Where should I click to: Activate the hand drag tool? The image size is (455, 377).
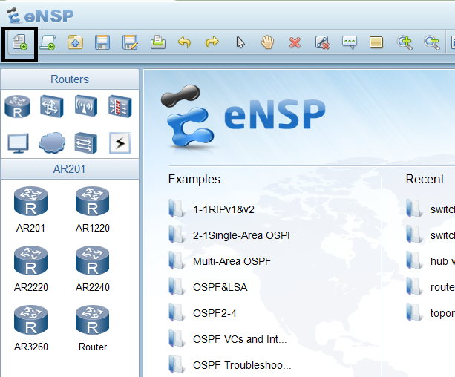click(x=267, y=42)
